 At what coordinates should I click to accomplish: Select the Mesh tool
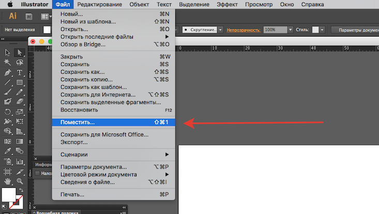[x=7, y=141]
